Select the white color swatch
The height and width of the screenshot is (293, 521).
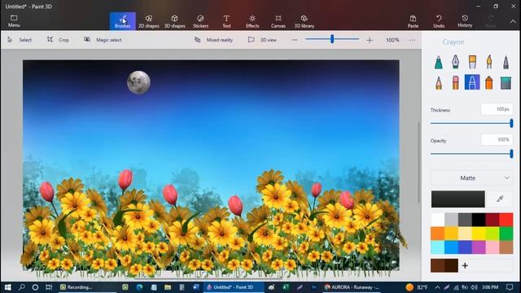(x=438, y=220)
